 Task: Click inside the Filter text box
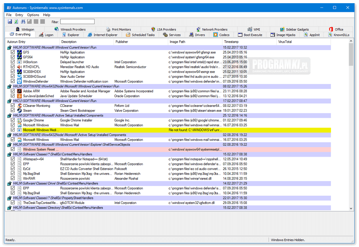(77, 22)
